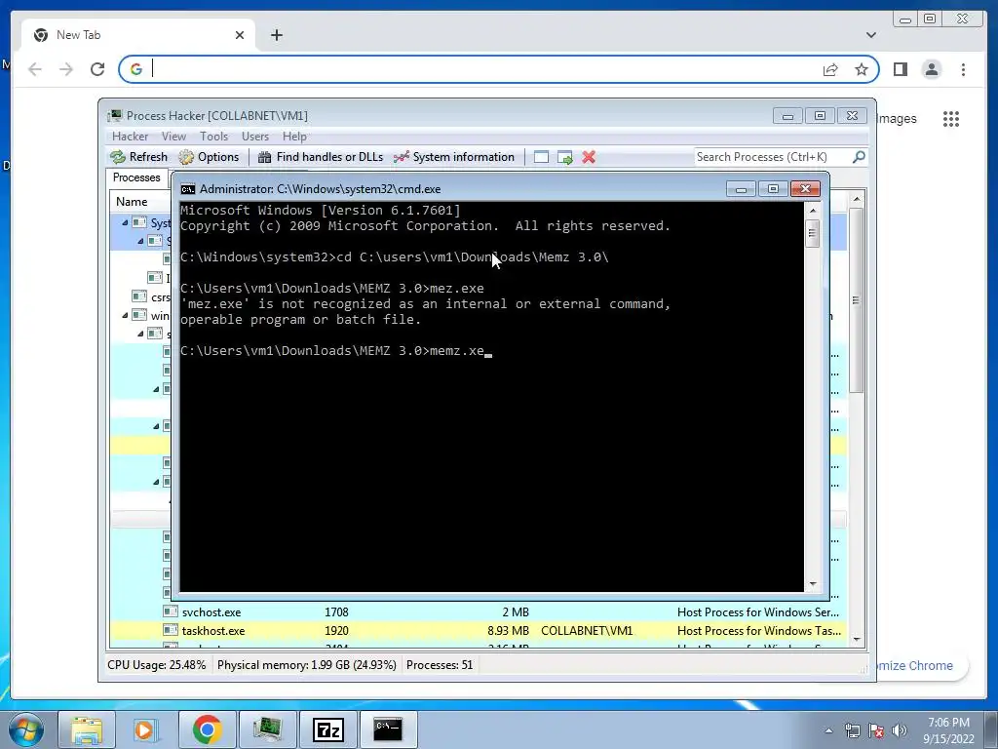Click the search magnifier in Process Hacker
This screenshot has height=749, width=998.
click(859, 157)
